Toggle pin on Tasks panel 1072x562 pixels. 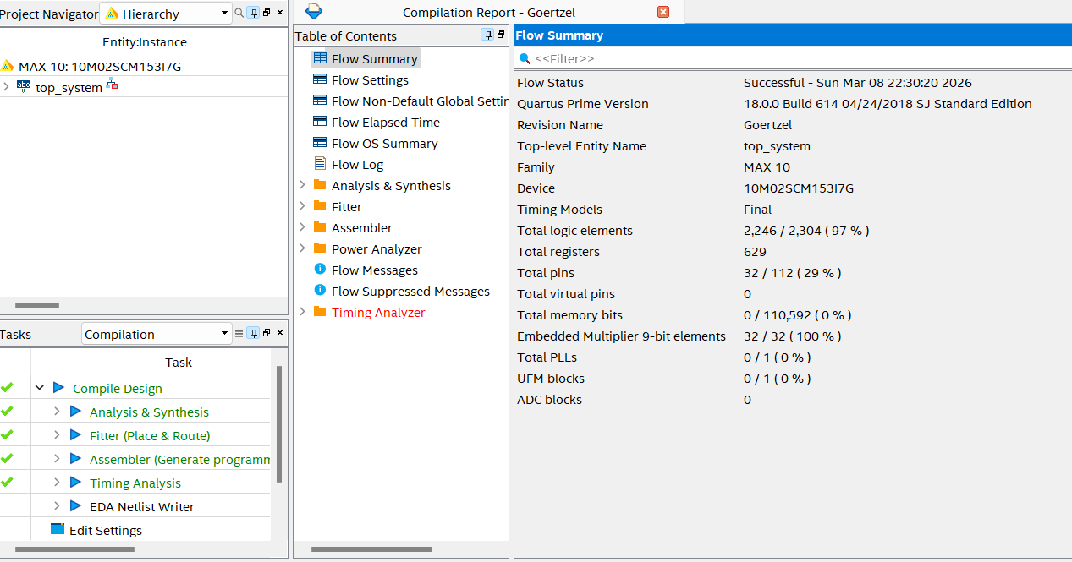[x=253, y=334]
